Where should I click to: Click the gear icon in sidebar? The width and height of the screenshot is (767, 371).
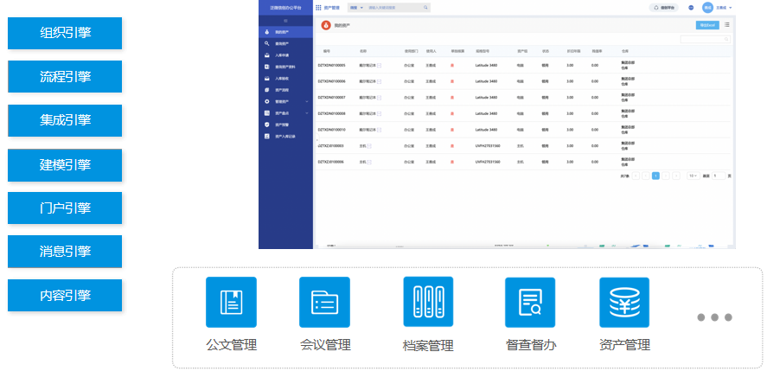point(267,101)
